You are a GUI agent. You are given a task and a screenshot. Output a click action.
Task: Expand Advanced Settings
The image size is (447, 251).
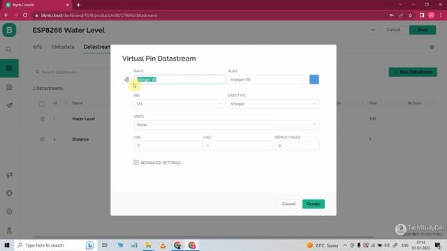point(157,162)
